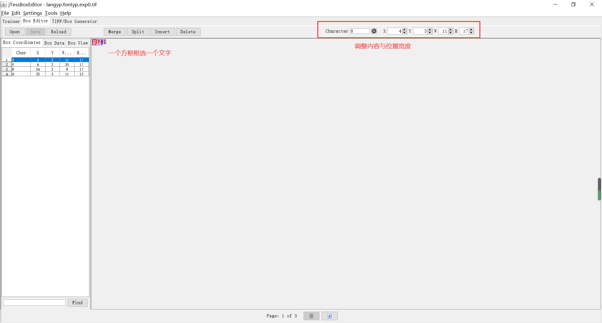Click width cell 30 in row 2
Screen dimensions: 602x323
(x=67, y=65)
